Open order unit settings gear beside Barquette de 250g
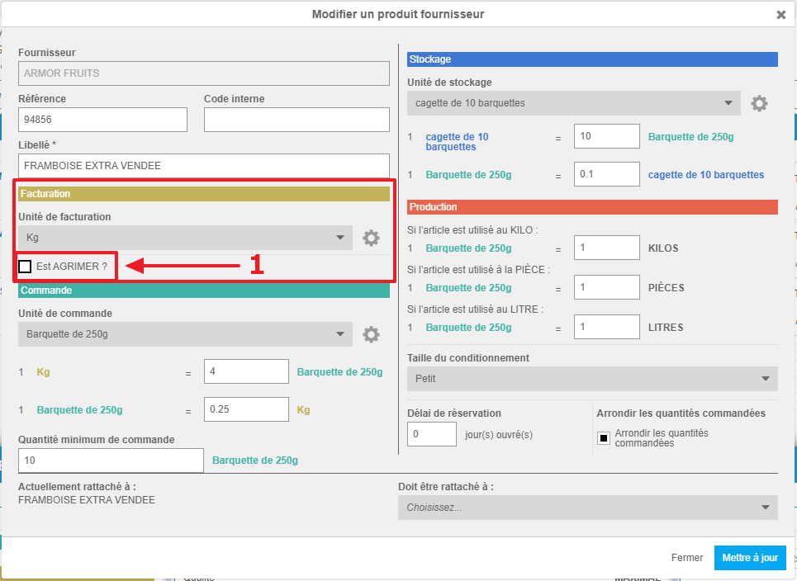 click(x=371, y=334)
